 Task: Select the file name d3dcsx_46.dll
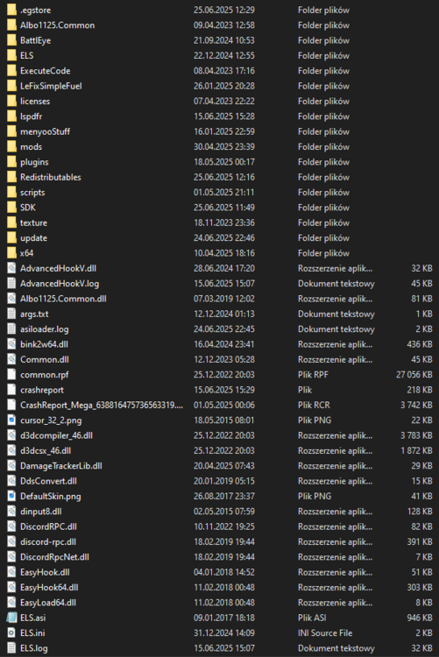pyautogui.click(x=46, y=450)
